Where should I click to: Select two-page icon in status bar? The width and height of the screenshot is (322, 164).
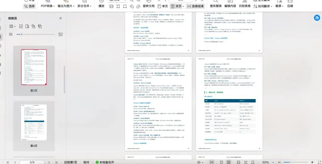tap(229, 162)
